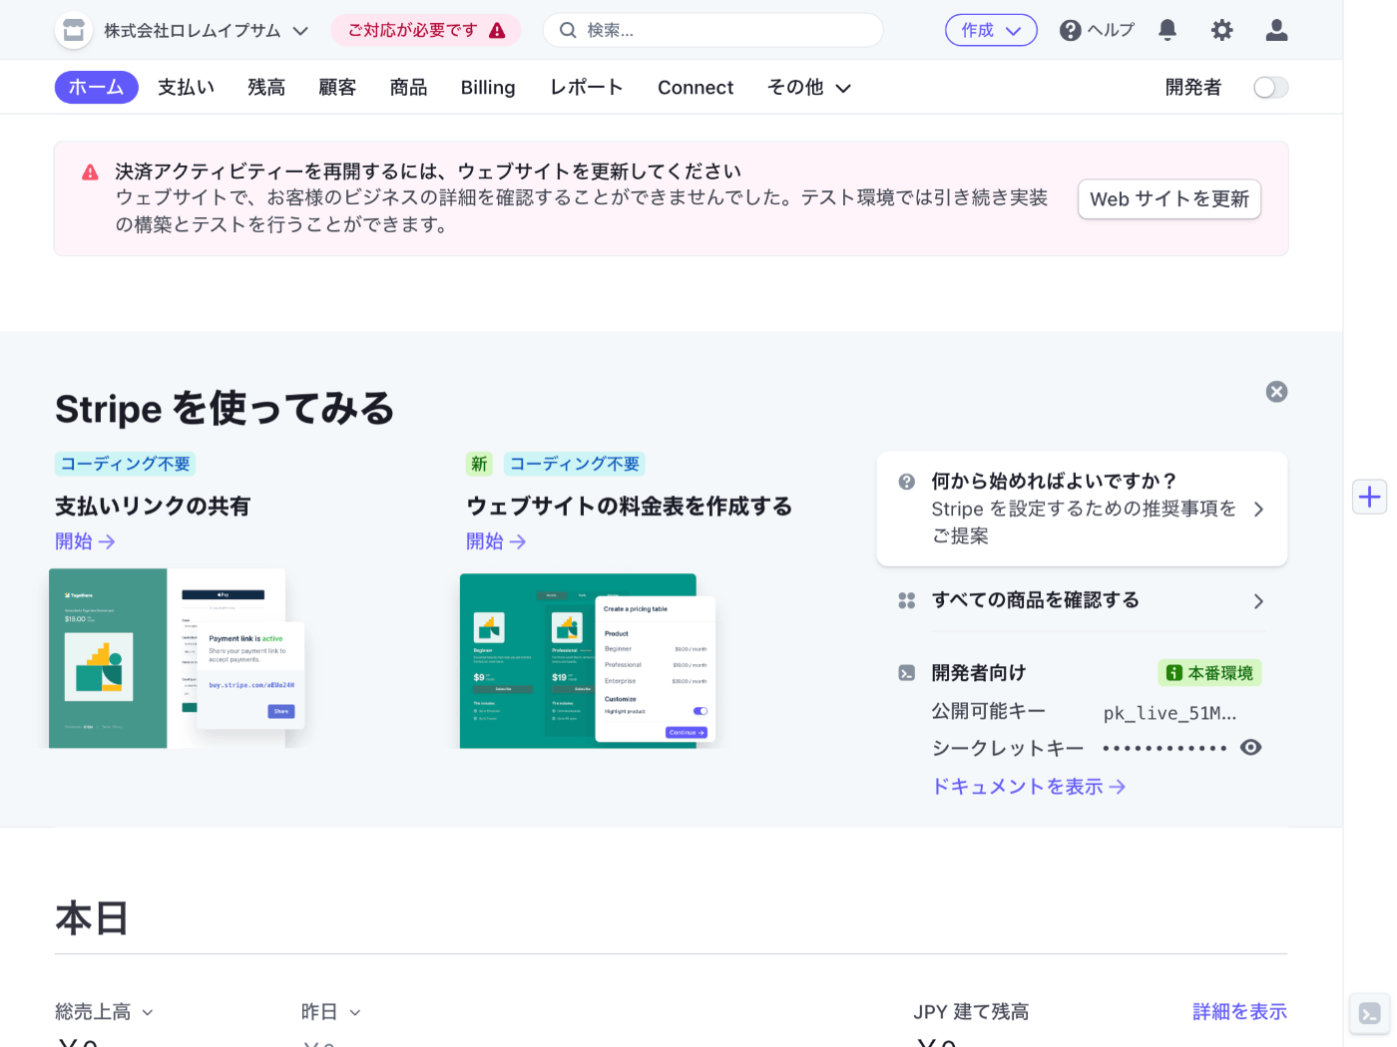
Task: Expand the その他 menu
Action: pyautogui.click(x=809, y=87)
